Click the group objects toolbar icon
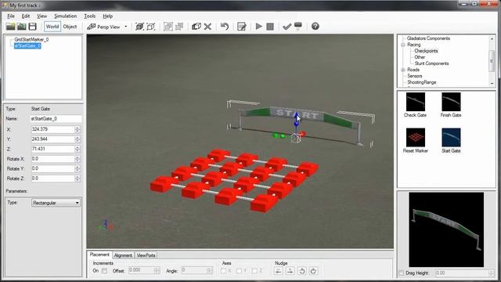 pyautogui.click(x=168, y=27)
